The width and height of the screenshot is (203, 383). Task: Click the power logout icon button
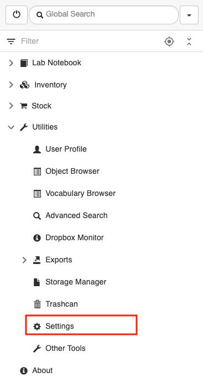point(17,15)
